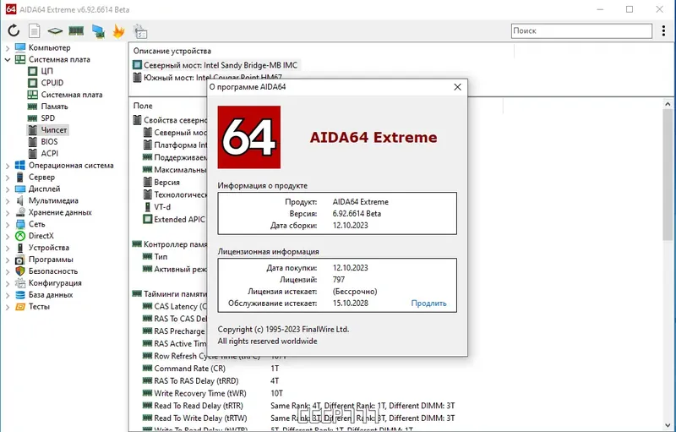Close the О программе AIDA64 dialog

(x=457, y=87)
